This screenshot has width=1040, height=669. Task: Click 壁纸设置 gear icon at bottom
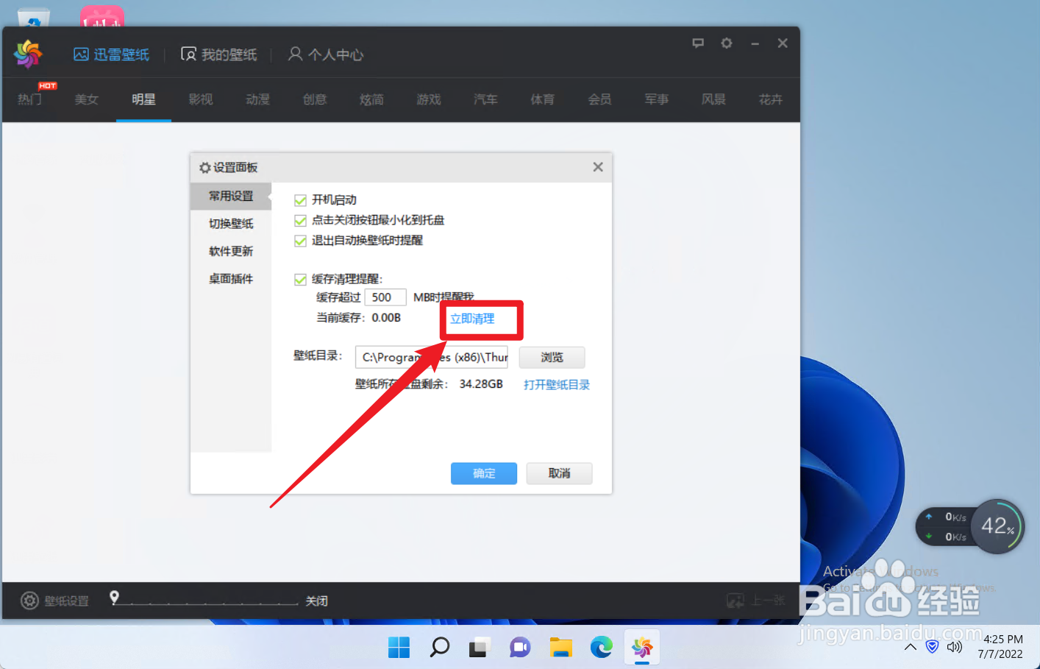pyautogui.click(x=29, y=601)
